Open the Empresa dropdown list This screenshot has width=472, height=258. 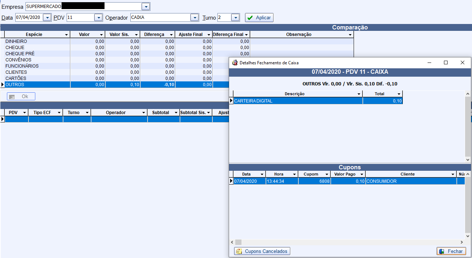point(146,7)
